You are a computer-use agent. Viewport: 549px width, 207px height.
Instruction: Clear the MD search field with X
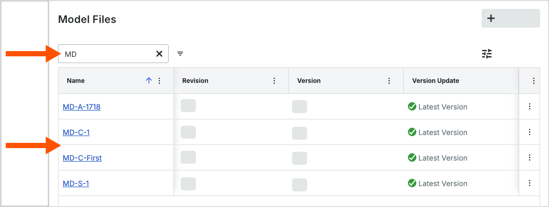[159, 54]
